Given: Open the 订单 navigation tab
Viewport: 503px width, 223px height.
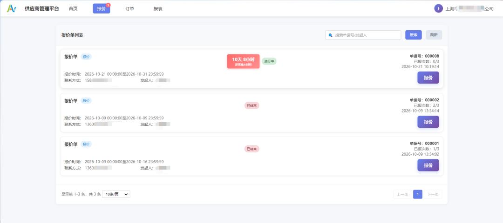Looking at the screenshot, I should [x=129, y=9].
